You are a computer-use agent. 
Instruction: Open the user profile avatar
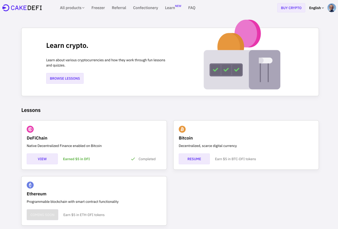tap(331, 8)
